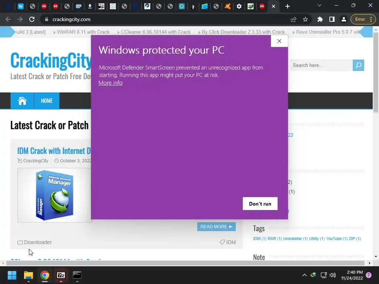The image size is (379, 284).
Task: Open the clock showing 2:40 PM
Action: [352, 275]
